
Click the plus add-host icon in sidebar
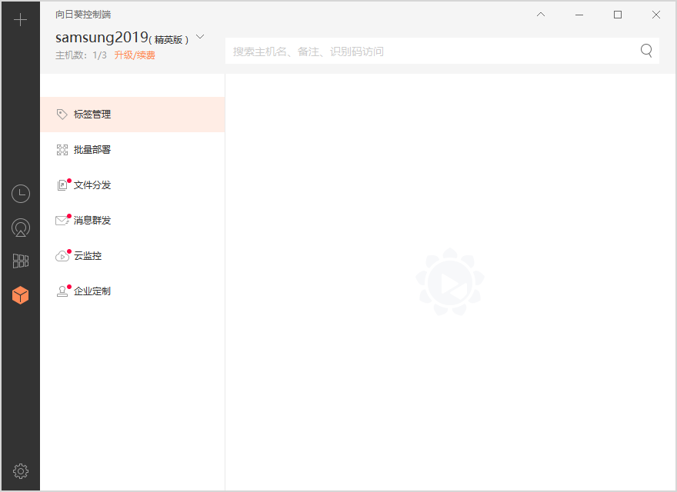20,19
